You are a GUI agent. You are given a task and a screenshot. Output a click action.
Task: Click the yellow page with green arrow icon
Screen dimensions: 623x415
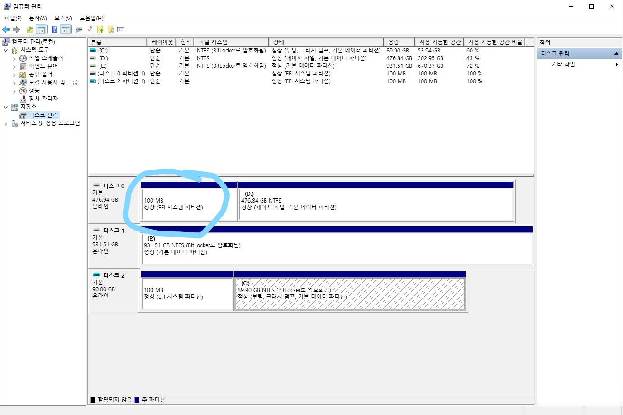tap(100, 30)
